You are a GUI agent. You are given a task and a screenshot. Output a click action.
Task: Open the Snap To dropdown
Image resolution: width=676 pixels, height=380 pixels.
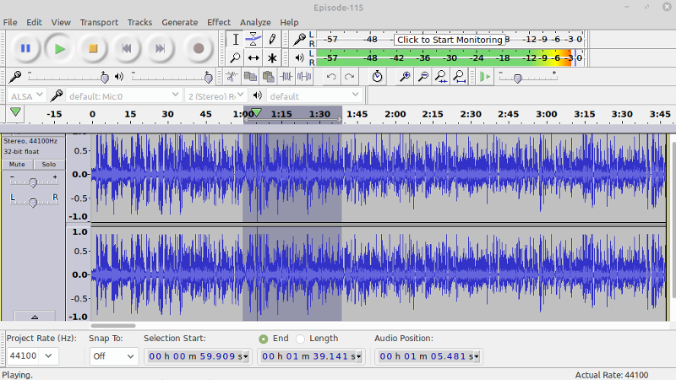tap(113, 356)
